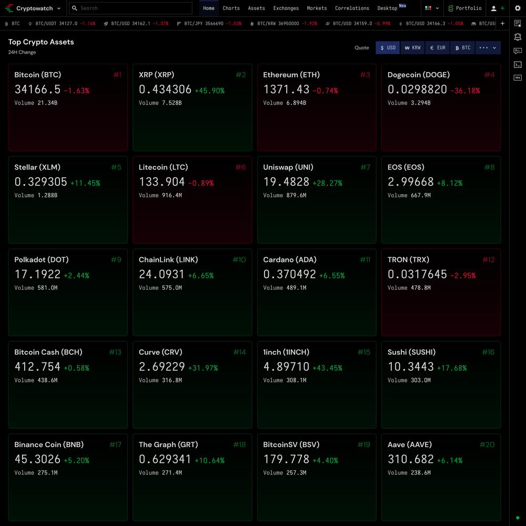Open the Stellar (XLM) asset card
The height and width of the screenshot is (526, 526).
tap(68, 200)
